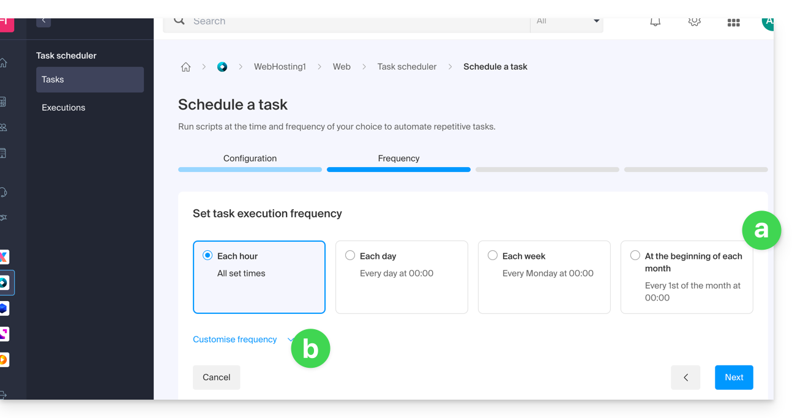Open the settings gear icon

click(x=694, y=22)
